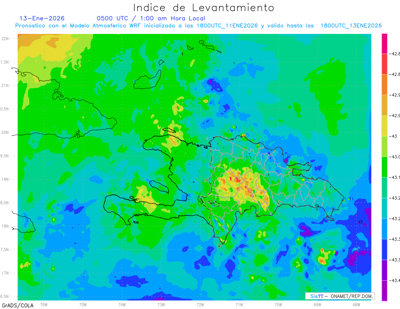Click the '17N' latitude label
Image resolution: width=400 pixels, height=309 pixels.
(5, 273)
